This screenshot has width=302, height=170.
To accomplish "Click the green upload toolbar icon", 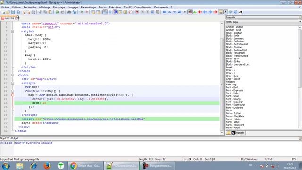I will (195, 12).
